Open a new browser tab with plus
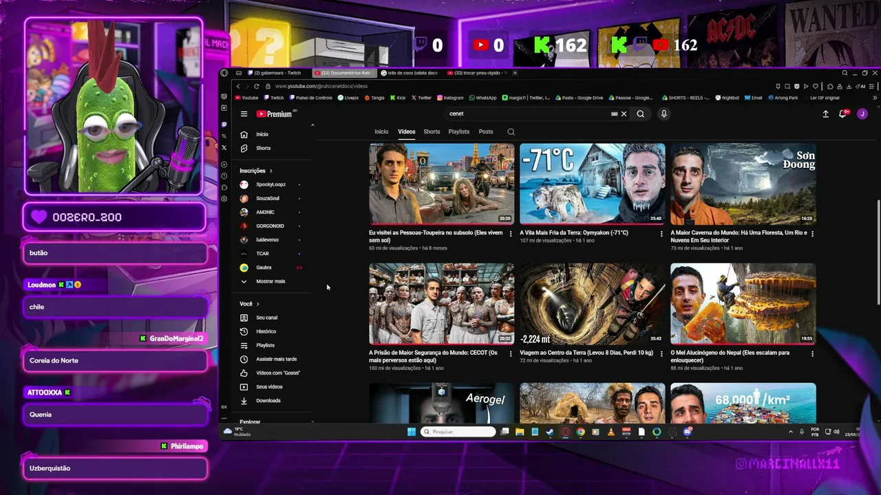Screen dimensions: 881x495 click(515, 73)
